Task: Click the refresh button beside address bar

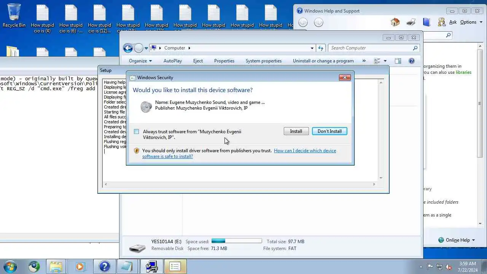Action: click(321, 48)
